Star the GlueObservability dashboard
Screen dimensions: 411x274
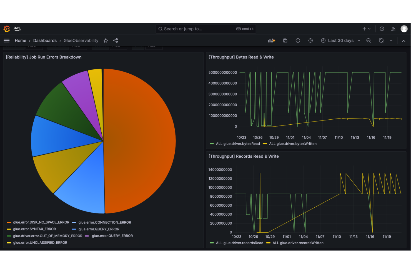pyautogui.click(x=106, y=40)
